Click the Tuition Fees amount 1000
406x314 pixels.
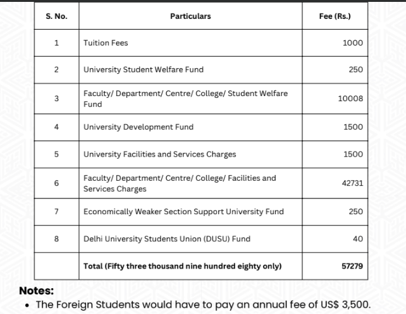353,43
